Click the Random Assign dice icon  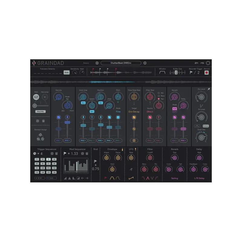click(41, 137)
